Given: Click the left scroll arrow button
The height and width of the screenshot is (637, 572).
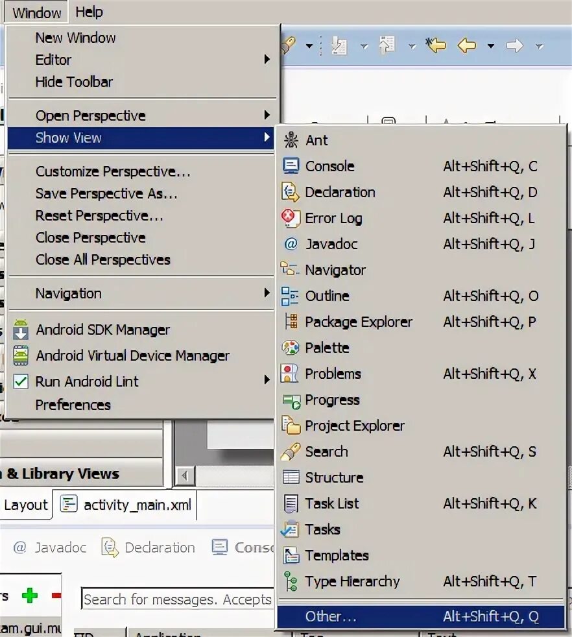Looking at the screenshot, I should [x=185, y=475].
